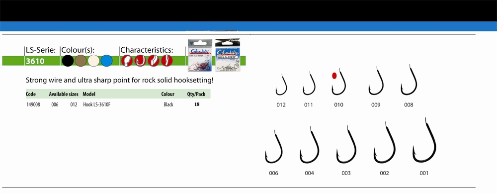
Task: Click the size 003 hook illustration
Action: (346, 145)
